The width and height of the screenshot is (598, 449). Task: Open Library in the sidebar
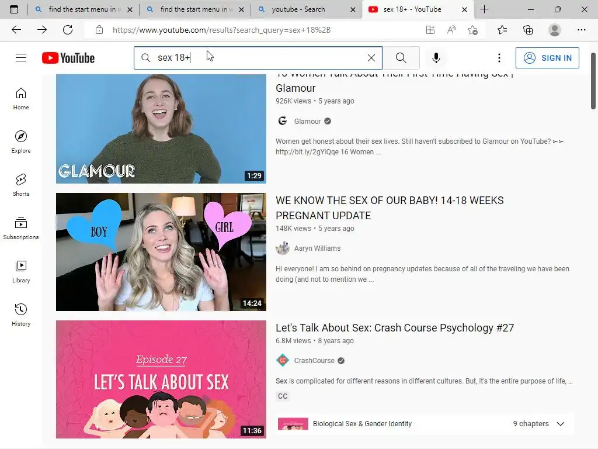pyautogui.click(x=21, y=271)
